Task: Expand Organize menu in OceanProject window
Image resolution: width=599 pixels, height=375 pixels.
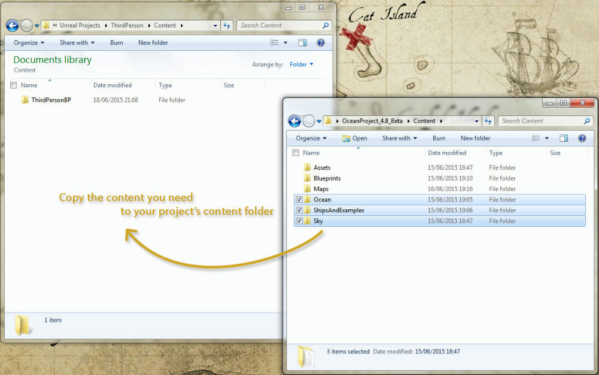Action: point(311,138)
